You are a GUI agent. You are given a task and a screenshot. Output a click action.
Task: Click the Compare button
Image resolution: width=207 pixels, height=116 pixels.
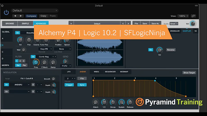[x=31, y=16]
